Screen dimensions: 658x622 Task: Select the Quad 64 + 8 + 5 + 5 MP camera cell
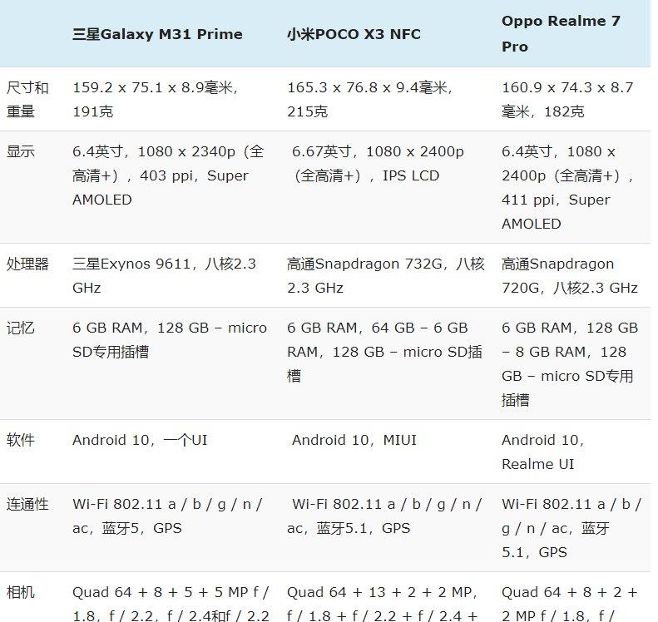[171, 604]
